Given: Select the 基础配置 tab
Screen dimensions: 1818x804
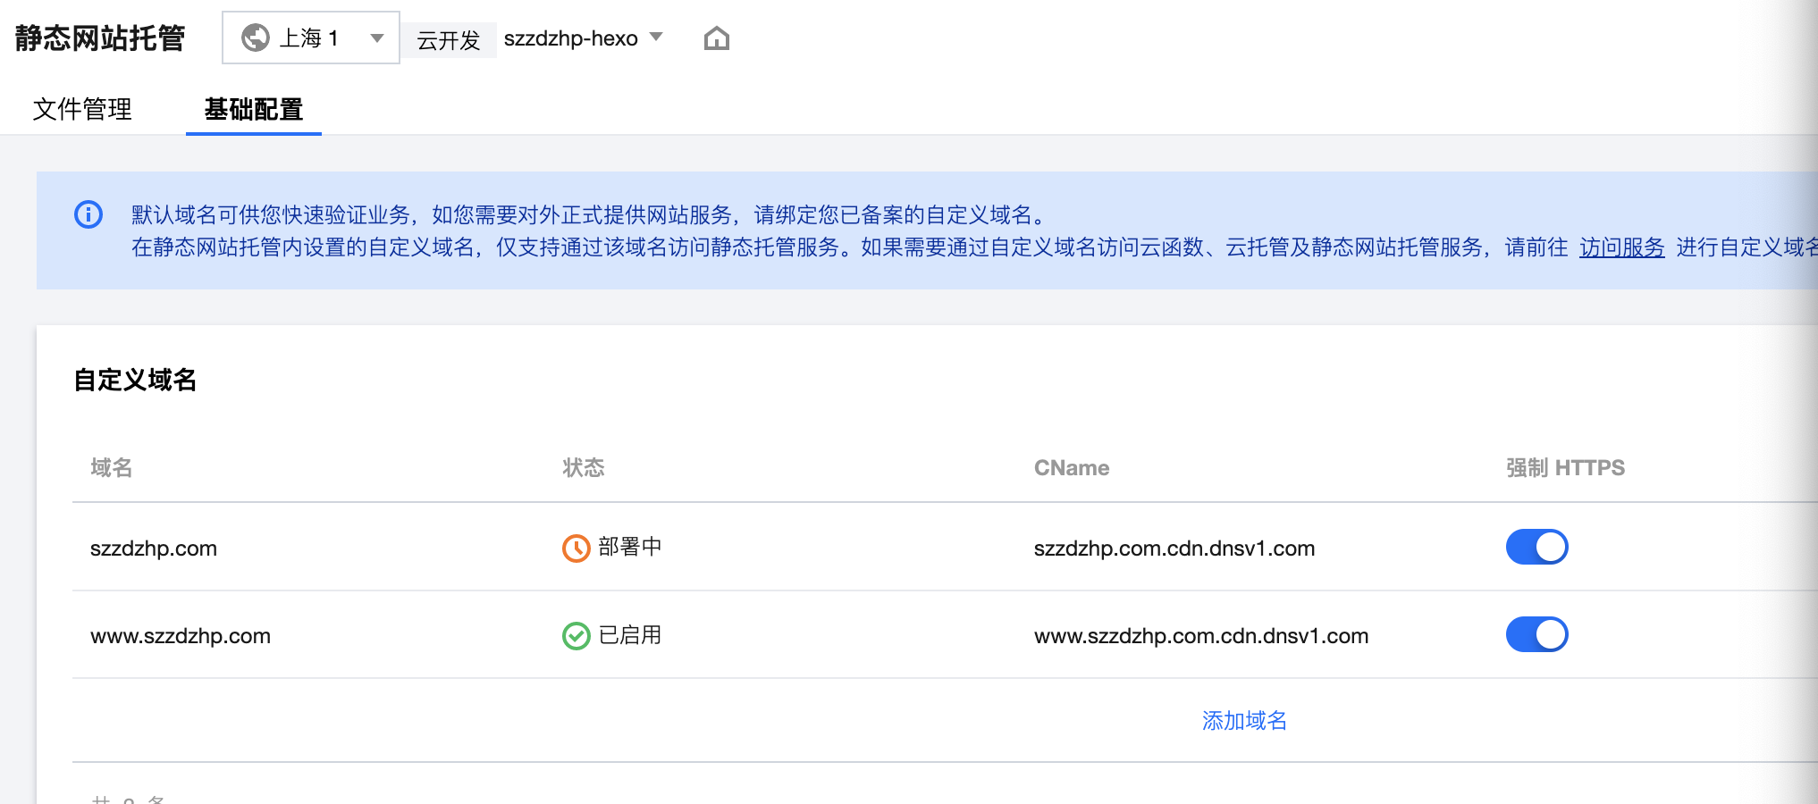Looking at the screenshot, I should (x=254, y=109).
